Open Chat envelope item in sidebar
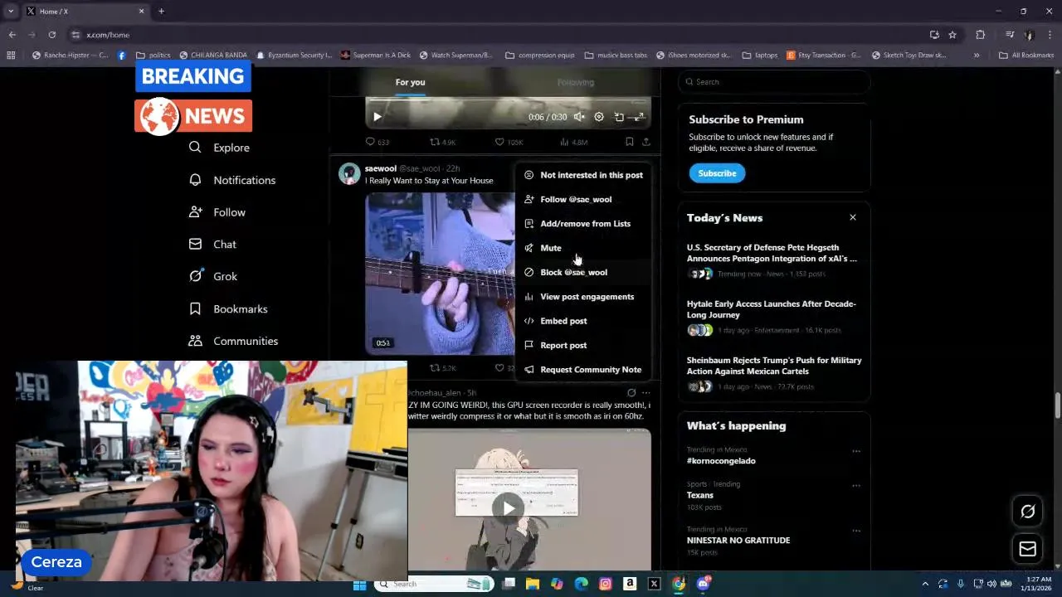Viewport: 1062px width, 597px height. tap(212, 245)
